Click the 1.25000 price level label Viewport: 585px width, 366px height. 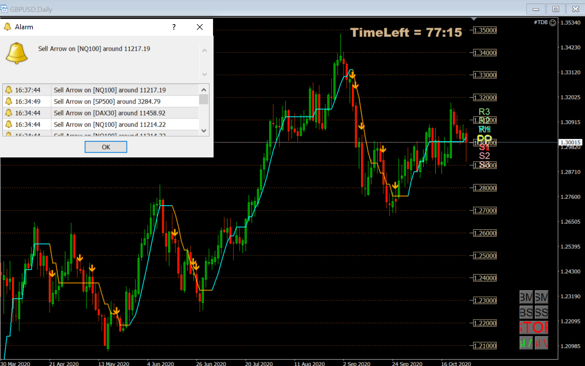click(485, 256)
